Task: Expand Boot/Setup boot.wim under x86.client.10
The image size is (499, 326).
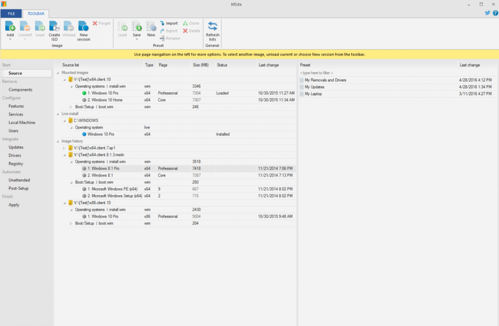Action: pos(71,223)
